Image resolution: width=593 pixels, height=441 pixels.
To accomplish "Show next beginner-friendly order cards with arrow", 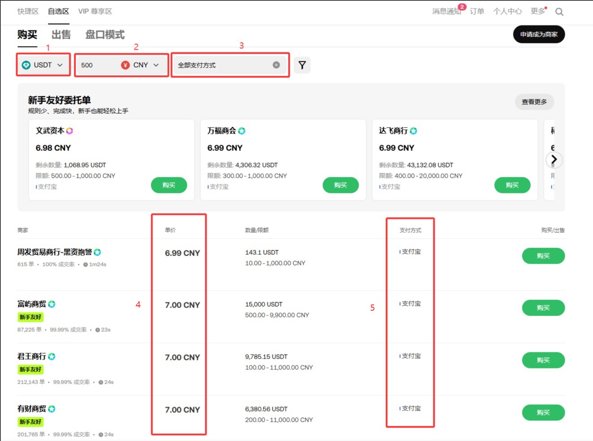I will [554, 159].
